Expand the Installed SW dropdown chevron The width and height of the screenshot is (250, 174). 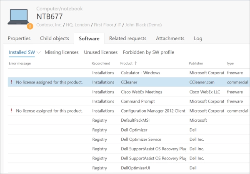[39, 52]
